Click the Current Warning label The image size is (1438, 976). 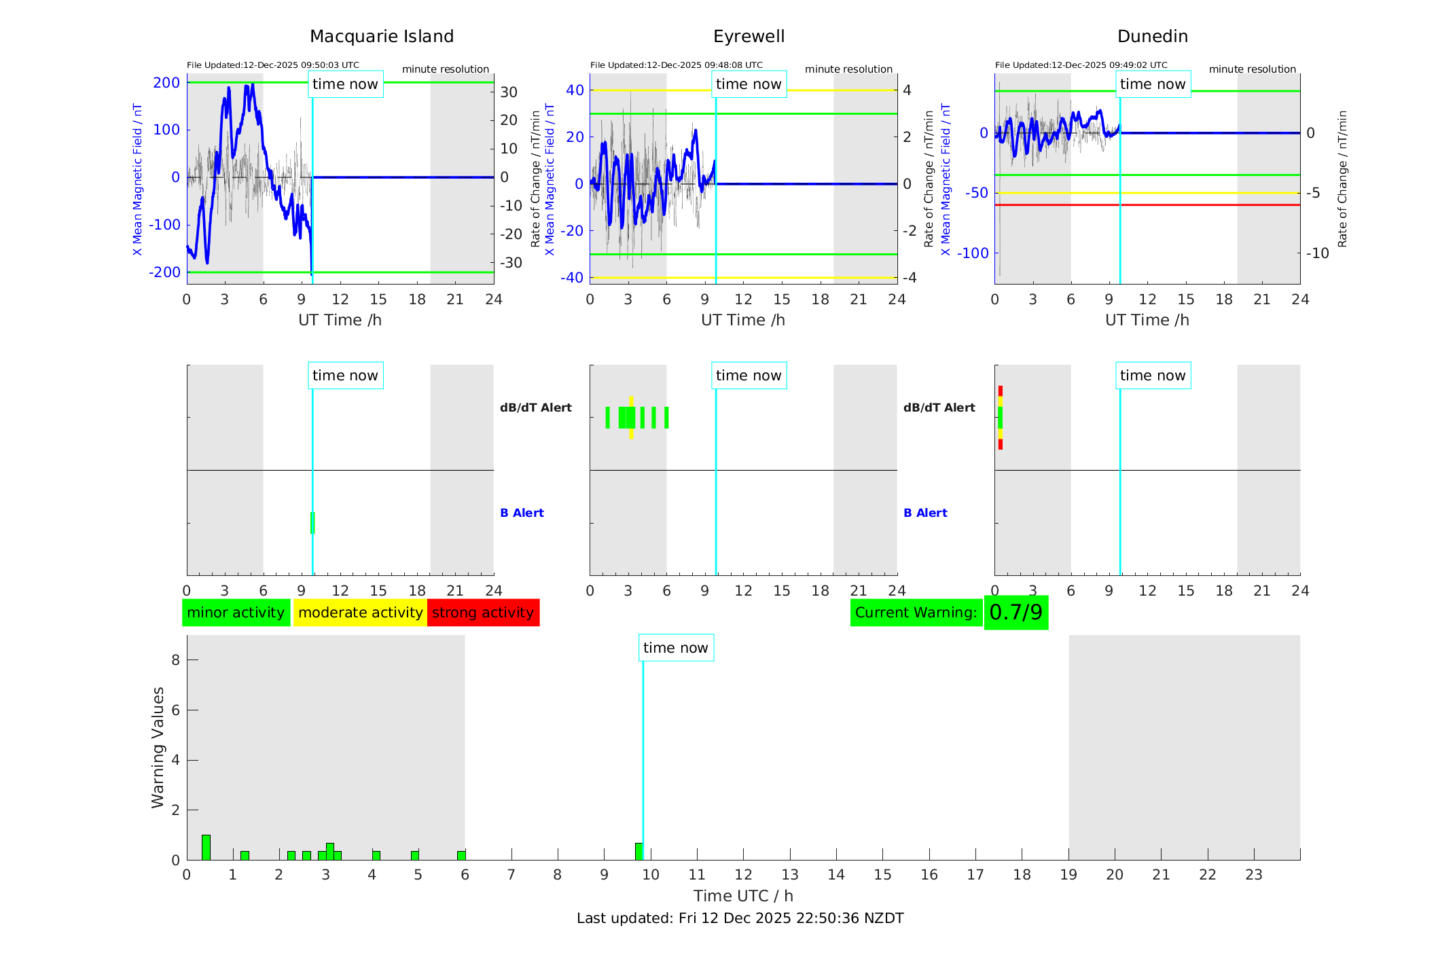click(x=916, y=613)
